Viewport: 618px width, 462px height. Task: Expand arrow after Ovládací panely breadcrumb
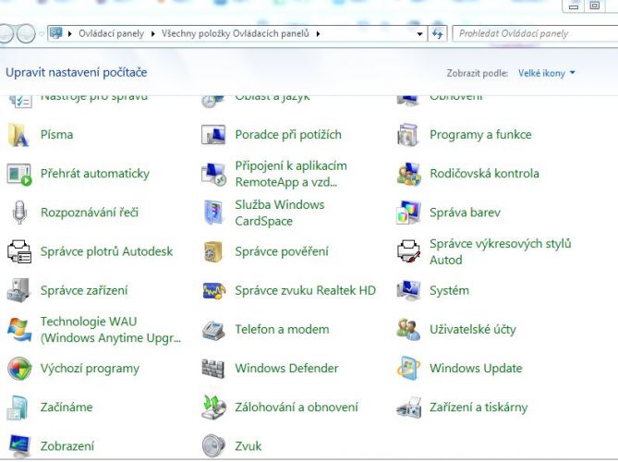(x=153, y=34)
